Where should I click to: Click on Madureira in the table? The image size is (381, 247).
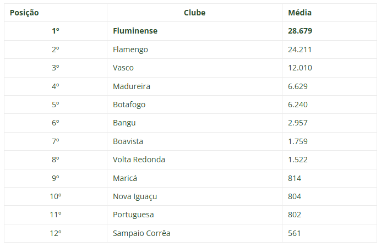tap(131, 86)
